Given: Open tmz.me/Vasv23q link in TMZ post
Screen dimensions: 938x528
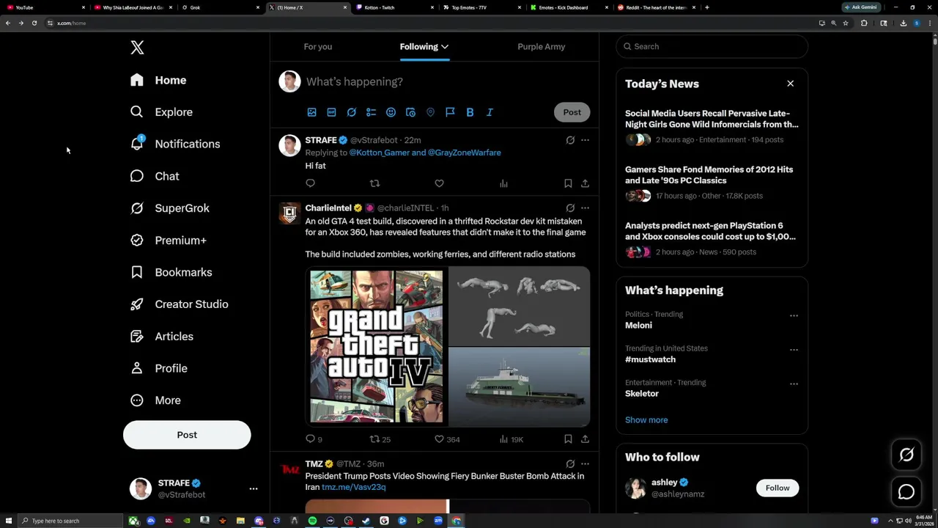Looking at the screenshot, I should click(x=353, y=488).
